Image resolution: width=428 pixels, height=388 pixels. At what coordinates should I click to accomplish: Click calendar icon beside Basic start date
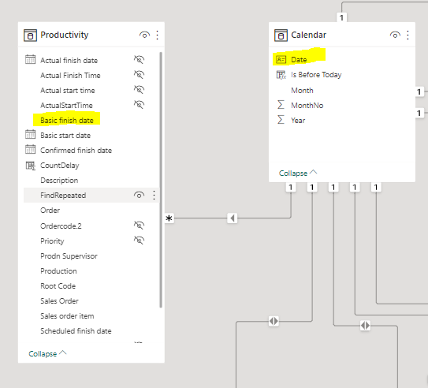[x=30, y=134]
